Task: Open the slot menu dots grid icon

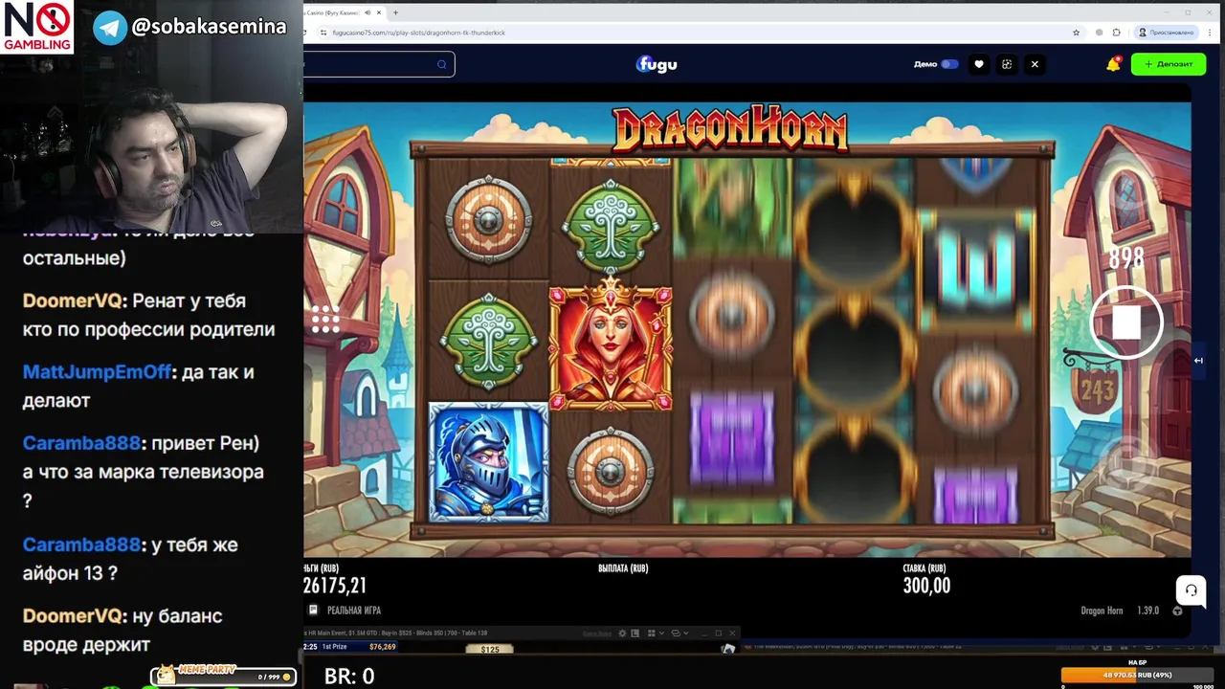Action: pos(325,320)
